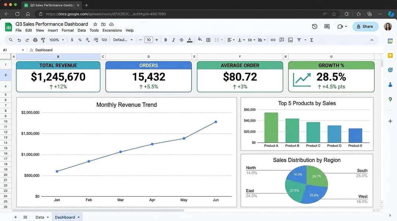397x221 pixels.
Task: Open Contacts in the side panel
Action: 390,85
